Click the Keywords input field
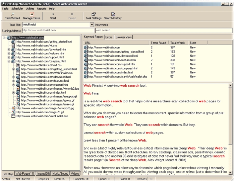The height and width of the screenshot is (181, 234). pyautogui.click(x=164, y=30)
